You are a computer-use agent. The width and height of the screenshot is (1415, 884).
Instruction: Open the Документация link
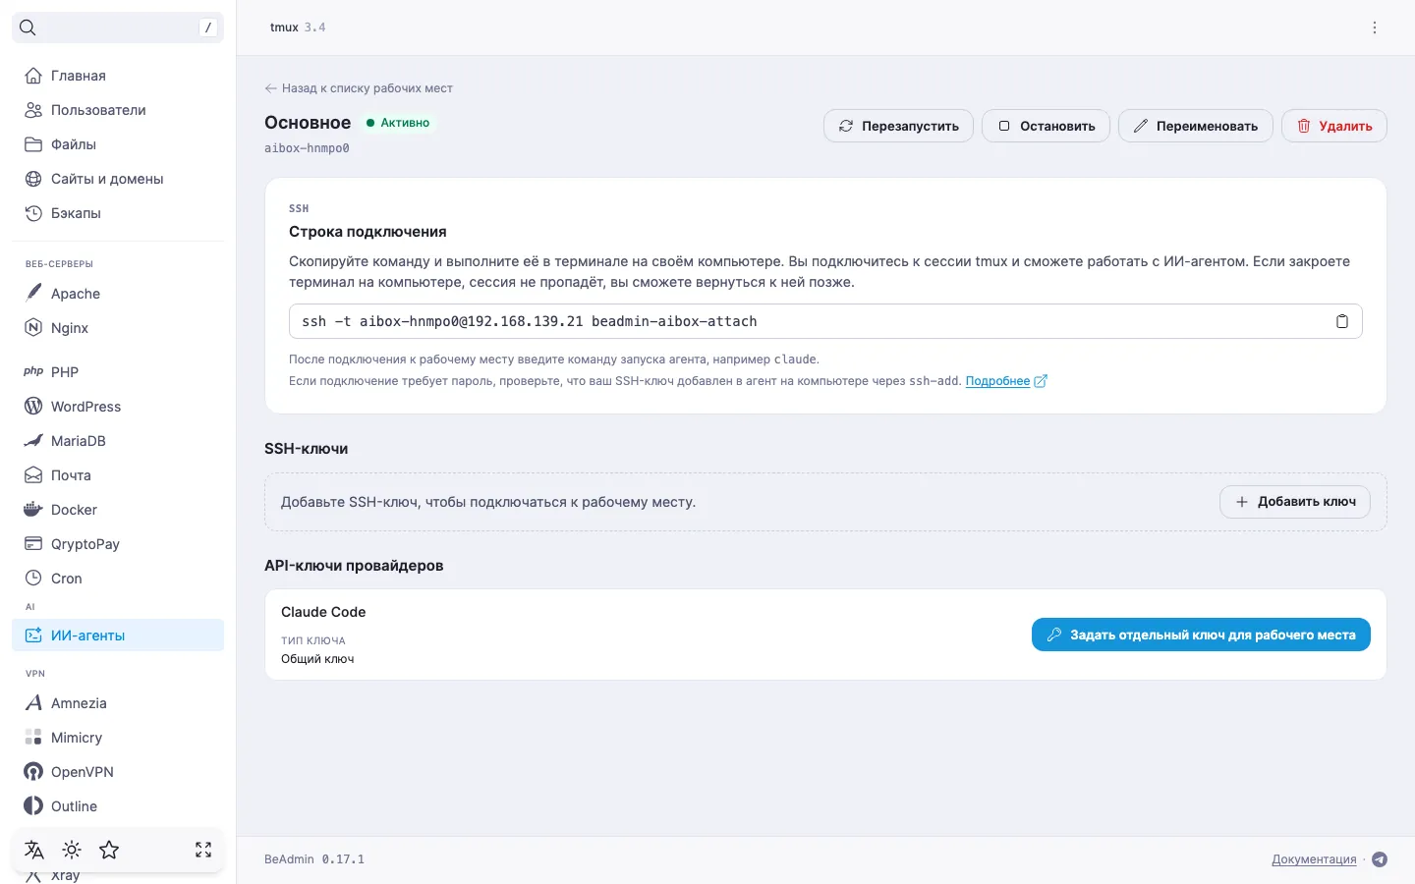(1314, 859)
